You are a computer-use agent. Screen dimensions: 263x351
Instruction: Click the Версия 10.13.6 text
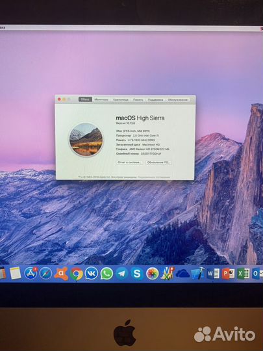[125, 123]
